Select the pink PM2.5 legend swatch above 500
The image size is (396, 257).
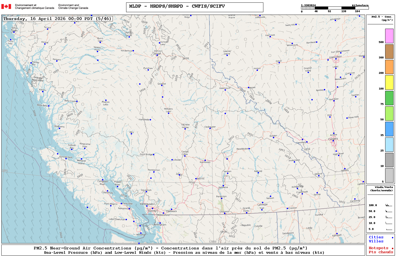[389, 36]
